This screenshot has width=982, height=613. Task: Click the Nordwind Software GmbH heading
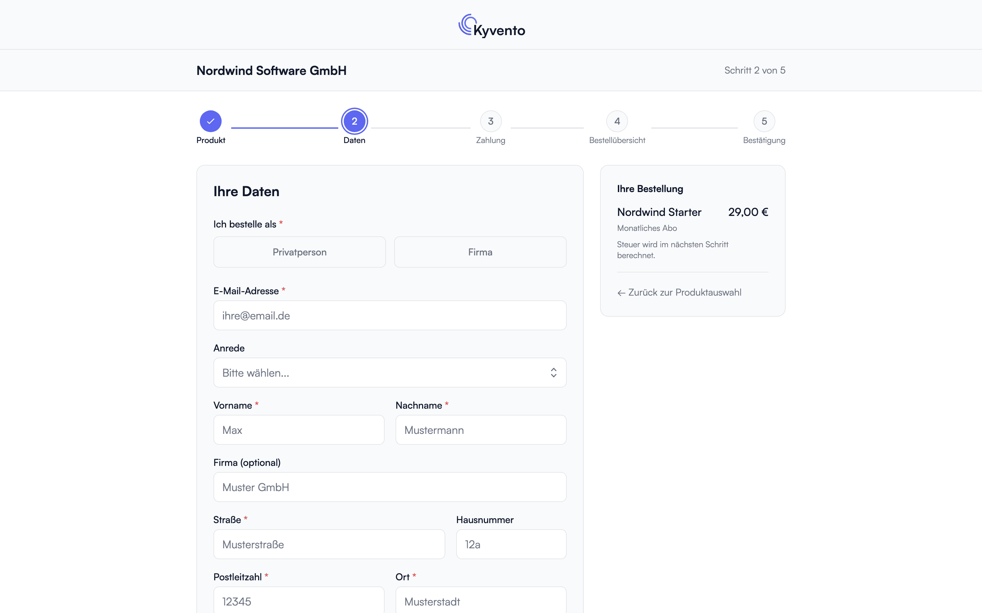point(271,70)
